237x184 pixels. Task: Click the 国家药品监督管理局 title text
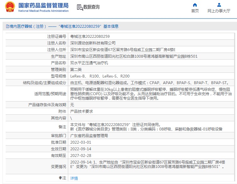(x=43, y=5)
